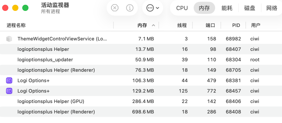Open the ellipsis more-options dropdown
The height and width of the screenshot is (123, 282).
[152, 8]
